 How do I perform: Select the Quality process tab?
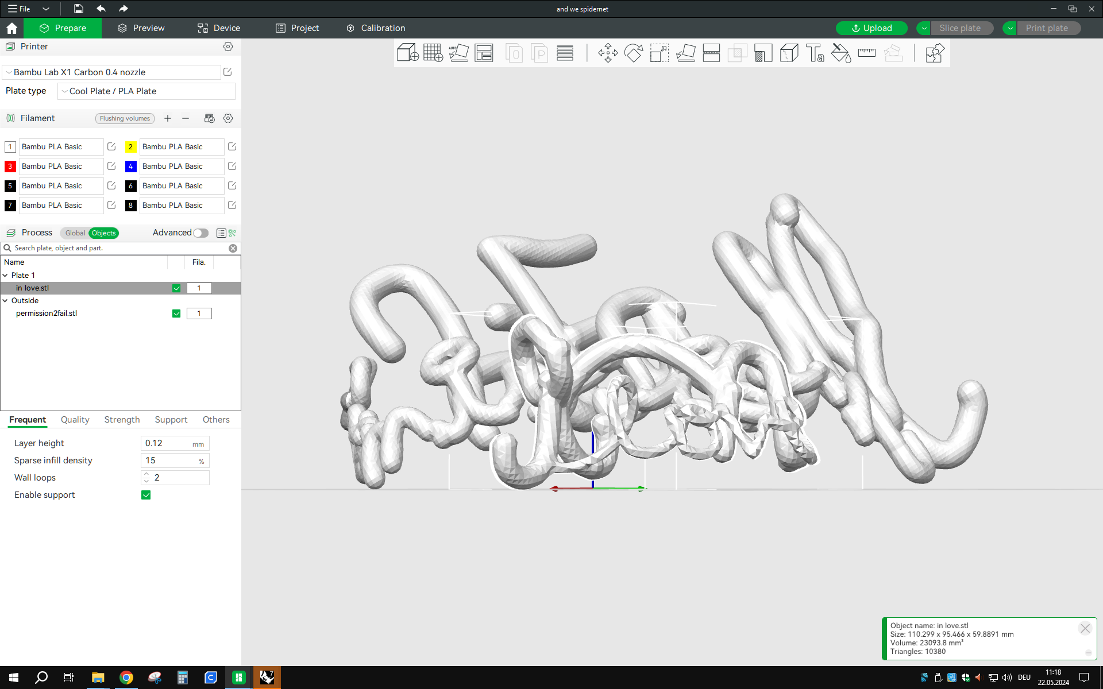pyautogui.click(x=75, y=419)
